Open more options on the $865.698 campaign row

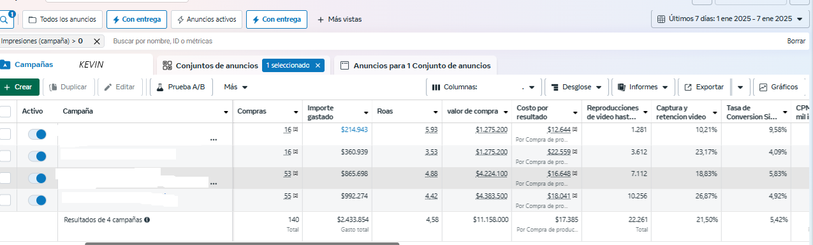click(x=213, y=183)
